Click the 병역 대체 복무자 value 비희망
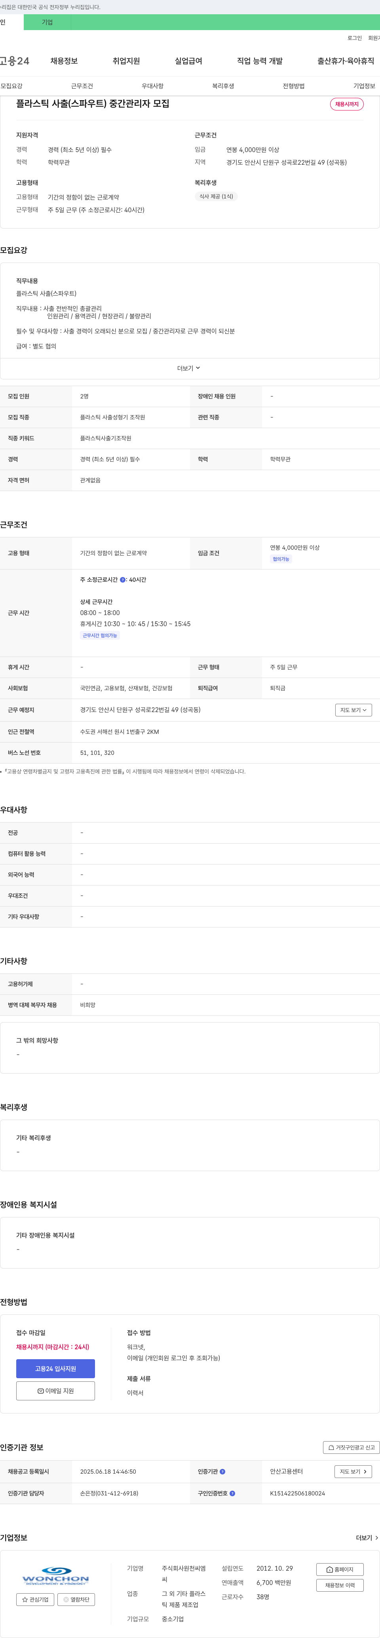 tap(88, 1005)
